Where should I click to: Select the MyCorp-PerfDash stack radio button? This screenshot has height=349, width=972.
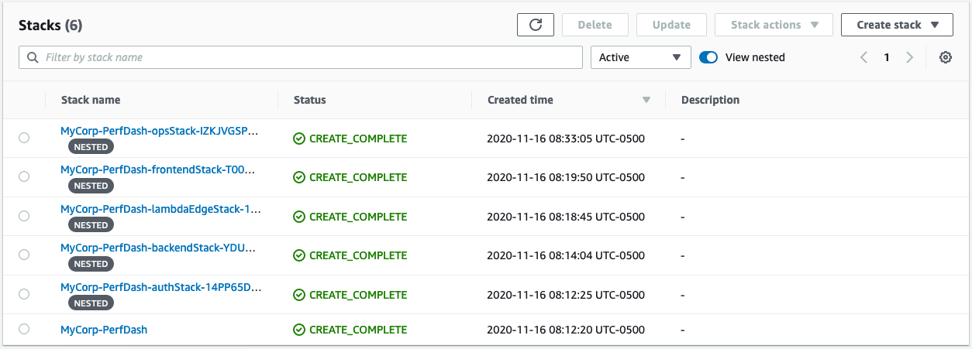click(24, 329)
